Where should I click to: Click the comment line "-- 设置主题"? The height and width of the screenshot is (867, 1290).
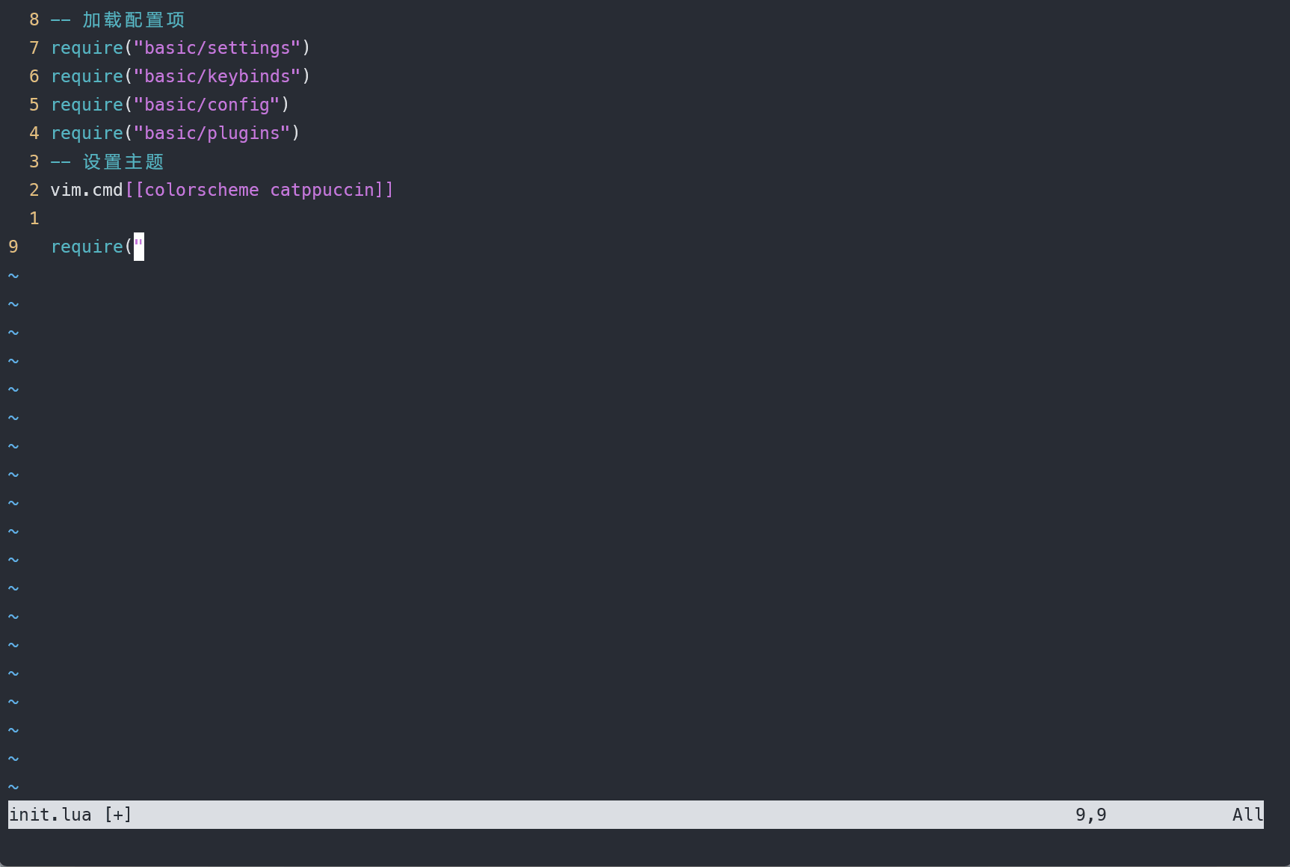tap(107, 161)
